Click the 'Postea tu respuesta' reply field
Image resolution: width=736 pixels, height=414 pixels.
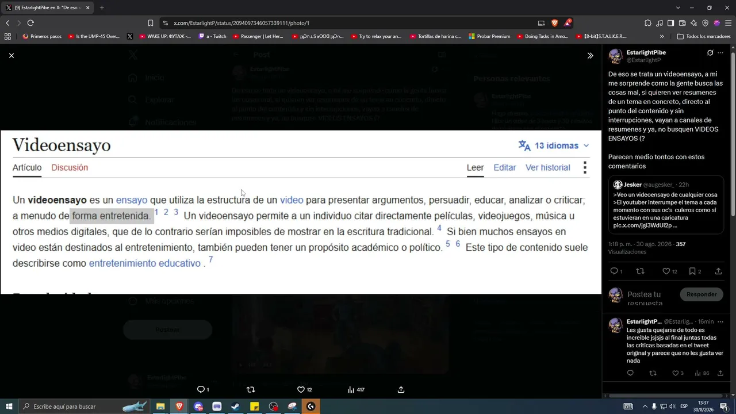(650, 298)
